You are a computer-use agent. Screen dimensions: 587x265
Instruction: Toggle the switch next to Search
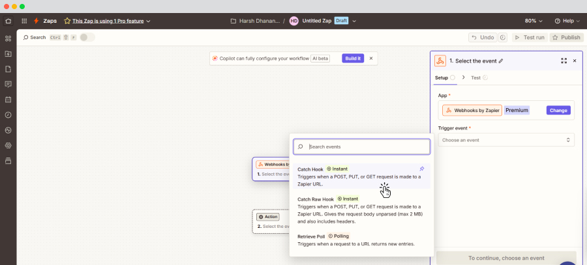(x=87, y=38)
